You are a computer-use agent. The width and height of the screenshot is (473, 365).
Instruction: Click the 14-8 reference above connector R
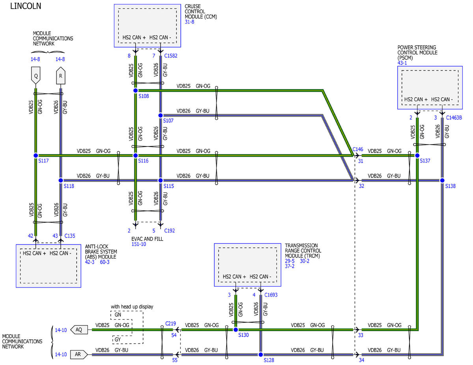60,59
